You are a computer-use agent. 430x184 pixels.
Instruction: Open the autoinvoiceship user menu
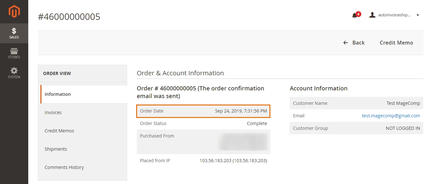[x=395, y=15]
